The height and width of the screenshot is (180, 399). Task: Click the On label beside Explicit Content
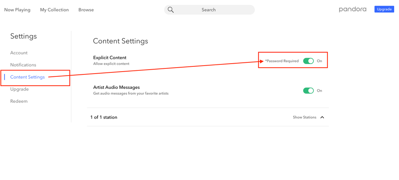coord(320,61)
